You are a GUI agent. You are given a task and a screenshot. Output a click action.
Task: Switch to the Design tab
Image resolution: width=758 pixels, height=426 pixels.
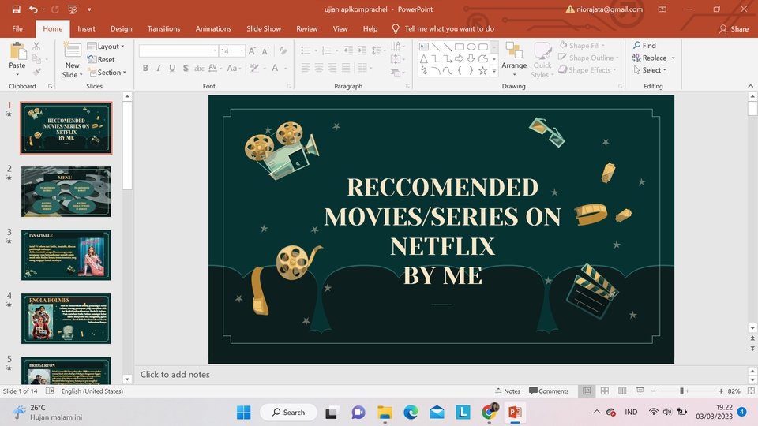[121, 28]
